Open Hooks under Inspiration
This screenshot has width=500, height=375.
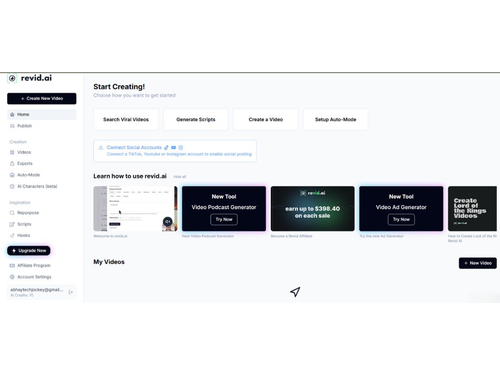tap(42, 236)
